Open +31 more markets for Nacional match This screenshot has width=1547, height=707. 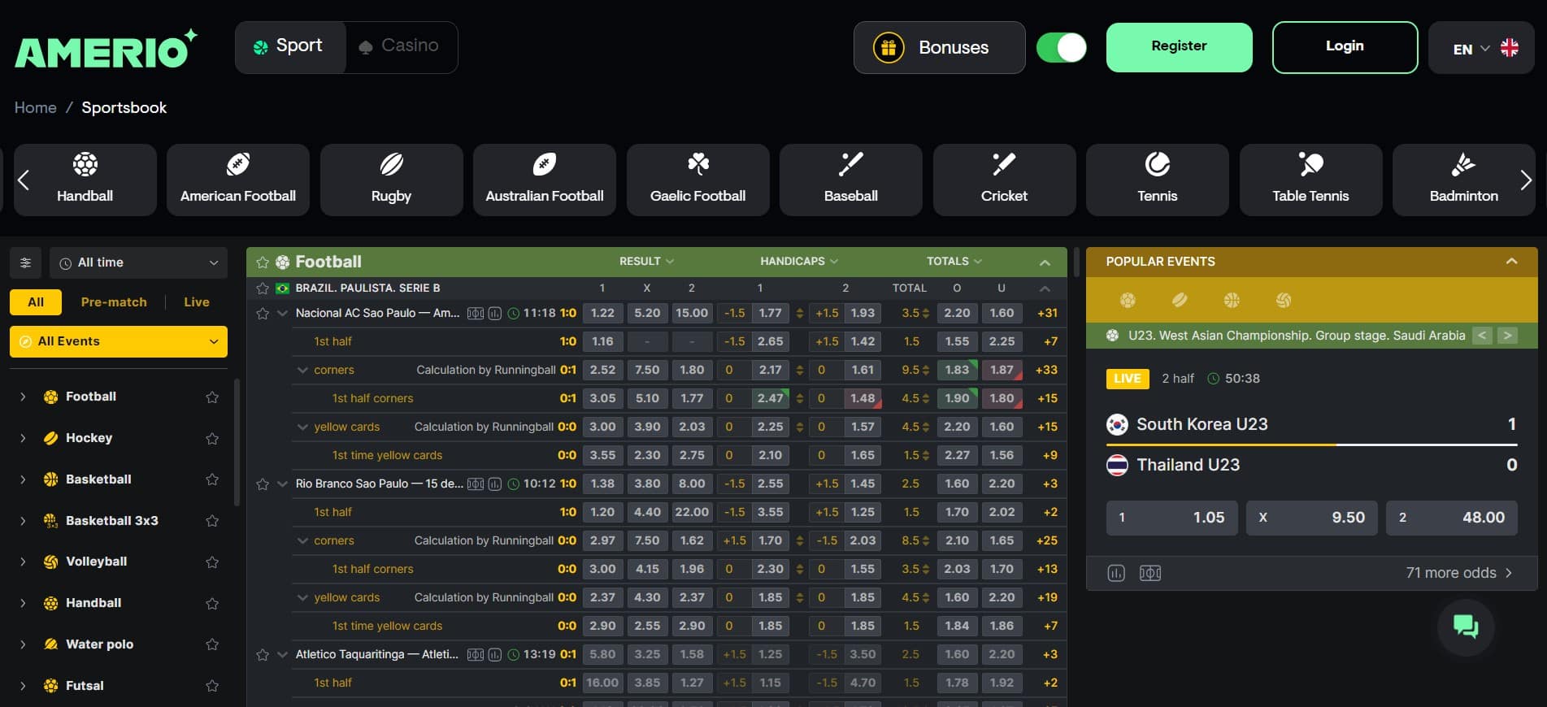[1047, 313]
